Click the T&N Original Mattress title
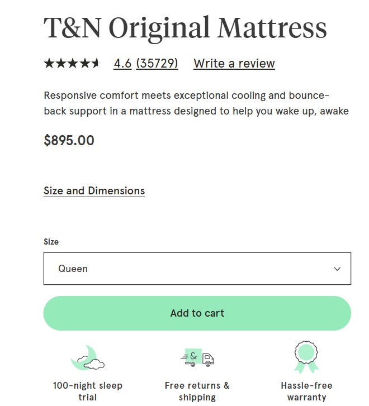Viewport: 369px width, 406px height. pos(185,28)
